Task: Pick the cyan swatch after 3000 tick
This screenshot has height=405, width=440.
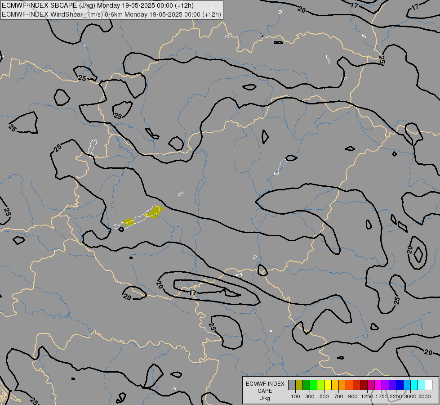Action: (x=414, y=385)
